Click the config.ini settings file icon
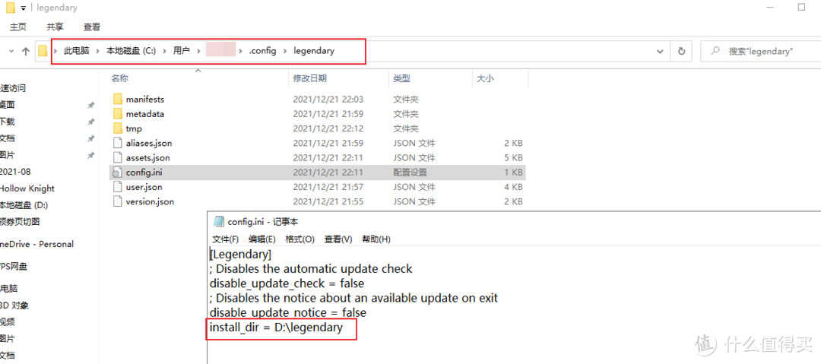 (117, 173)
